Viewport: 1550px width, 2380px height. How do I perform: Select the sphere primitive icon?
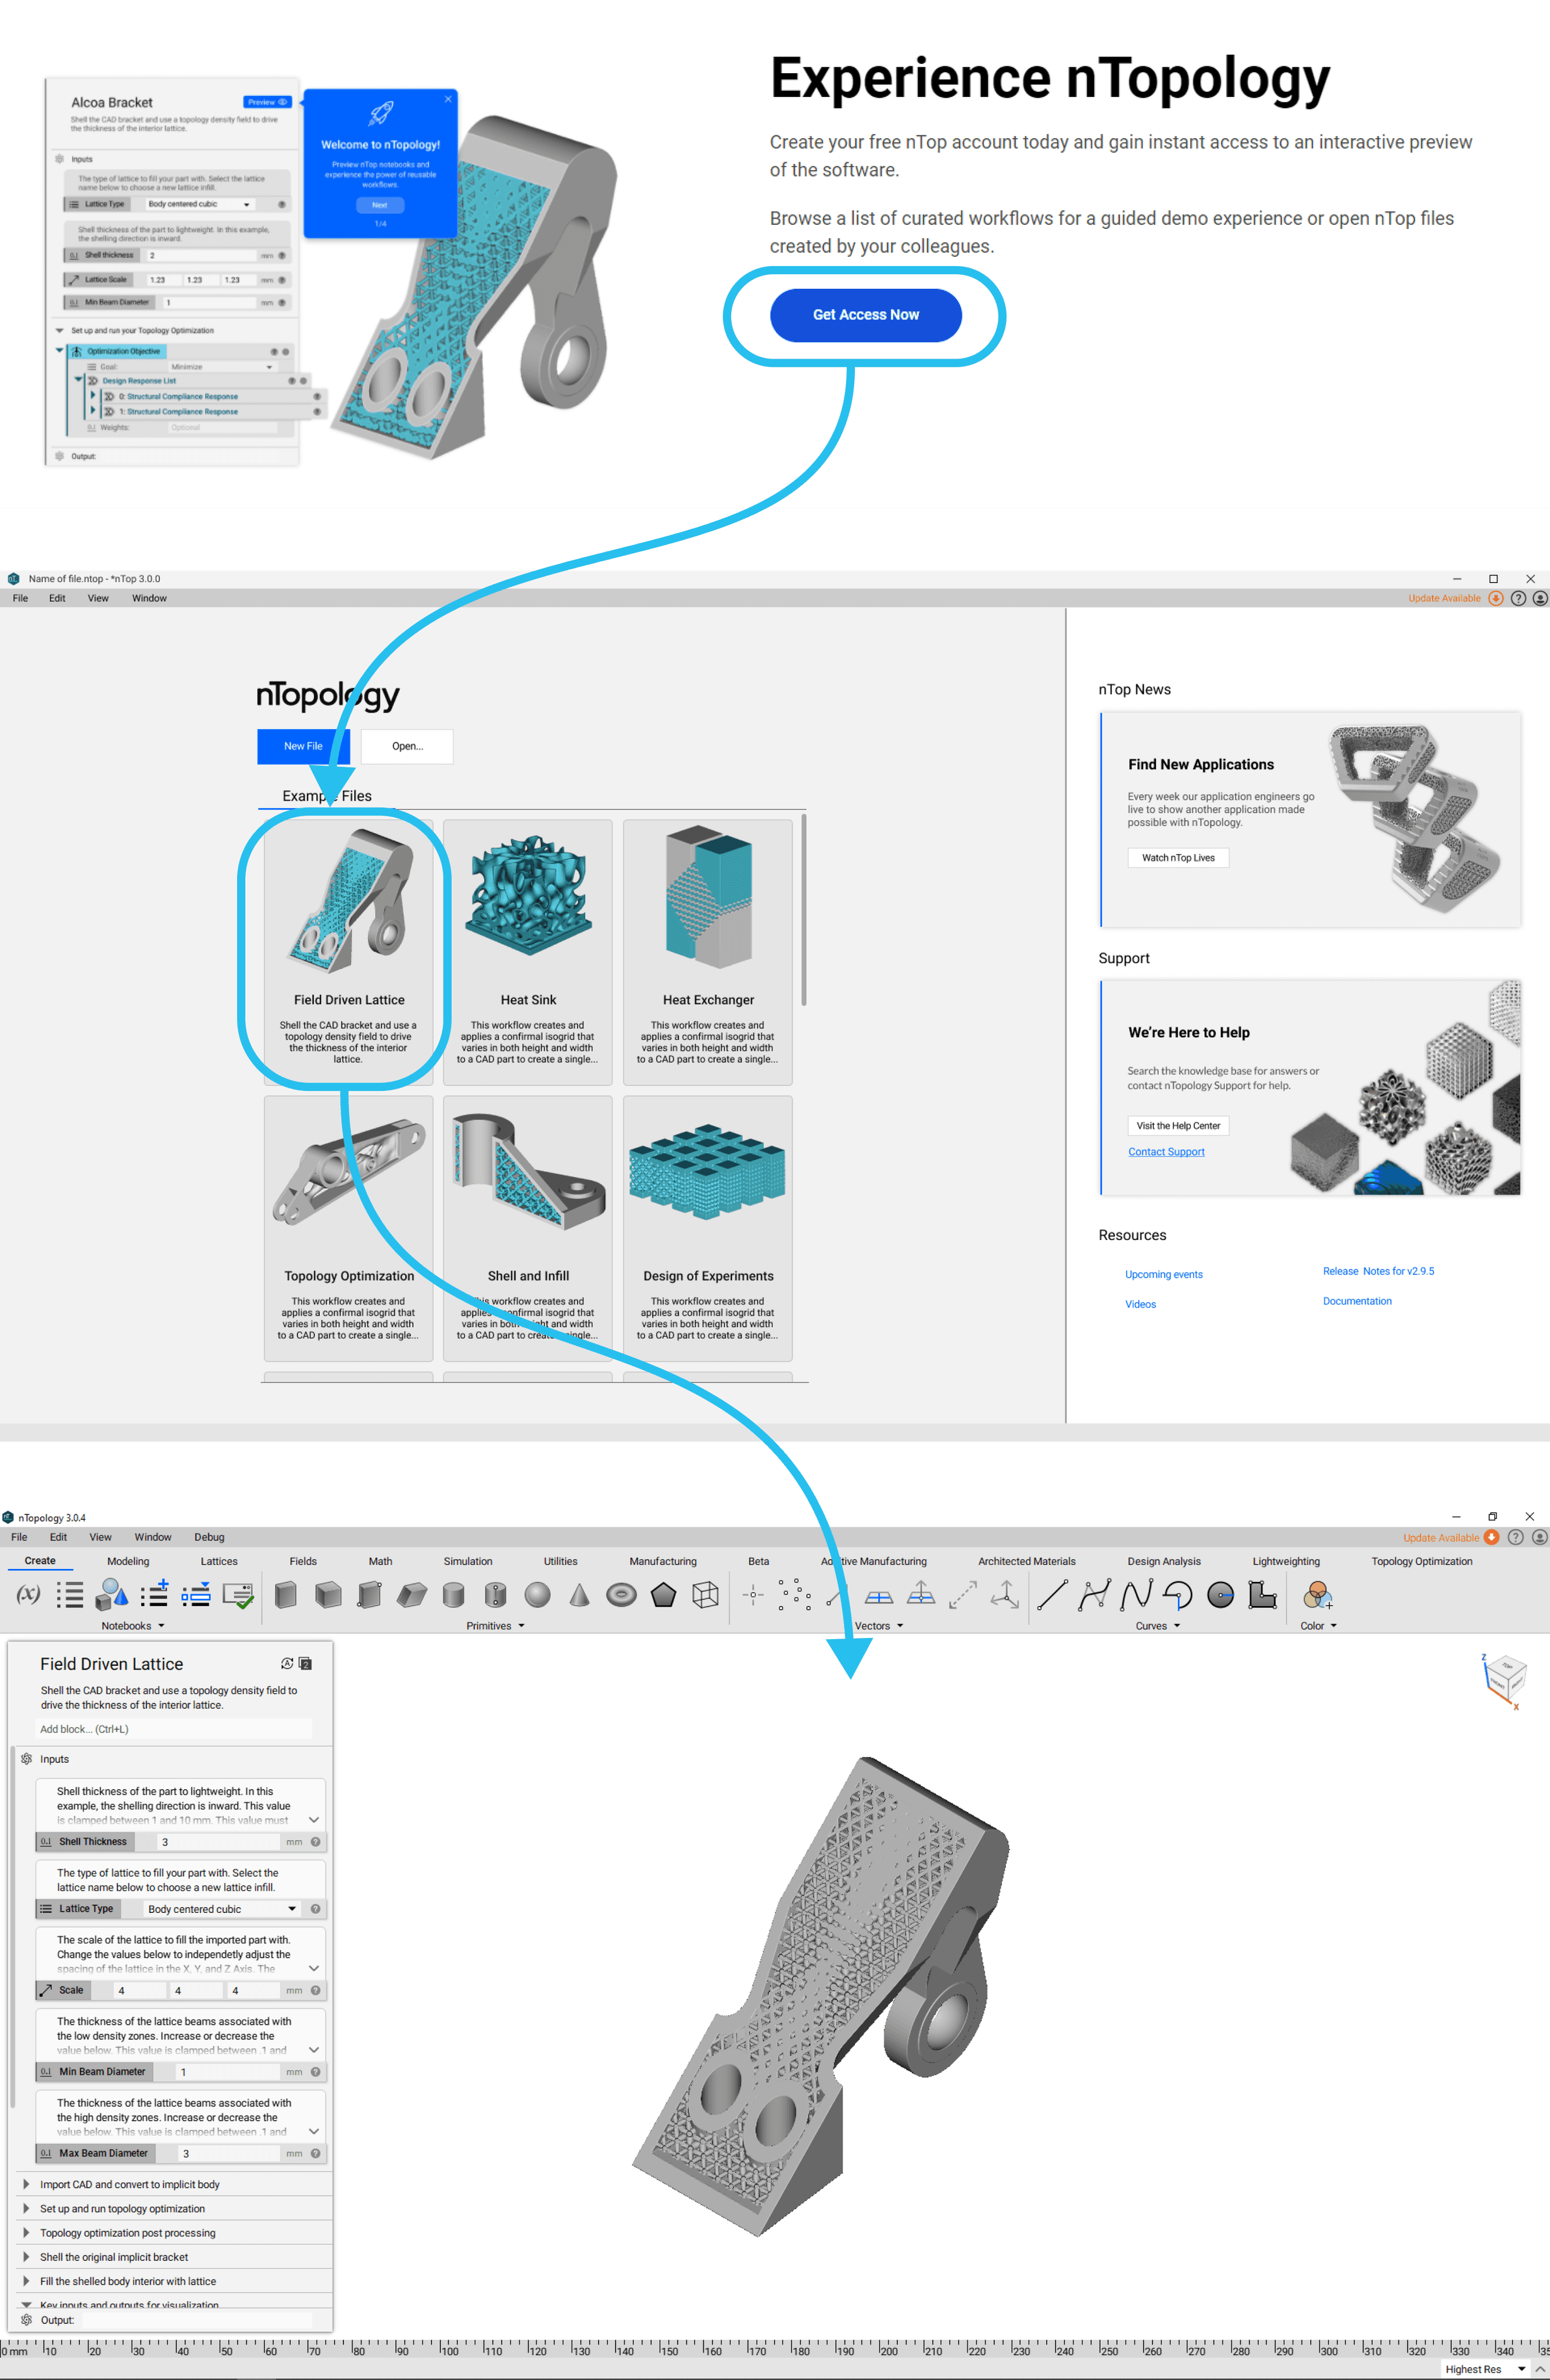click(537, 1594)
